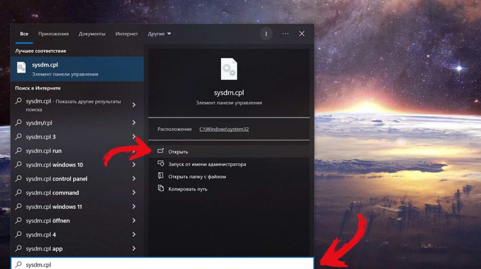Click search icon beside sysdm.cpl run
The width and height of the screenshot is (481, 269).
pyautogui.click(x=18, y=150)
